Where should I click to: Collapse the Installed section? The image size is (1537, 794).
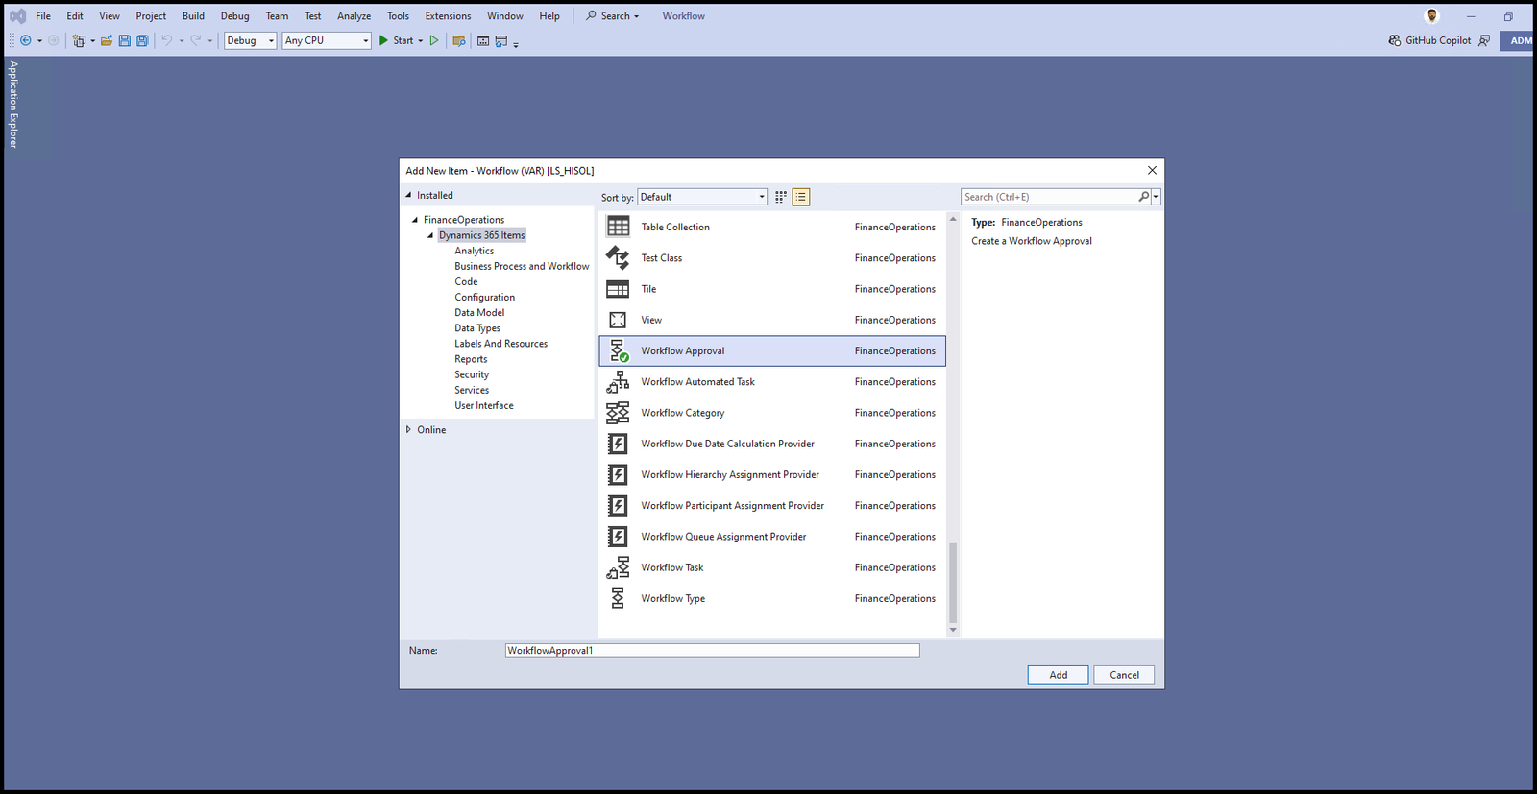point(408,195)
